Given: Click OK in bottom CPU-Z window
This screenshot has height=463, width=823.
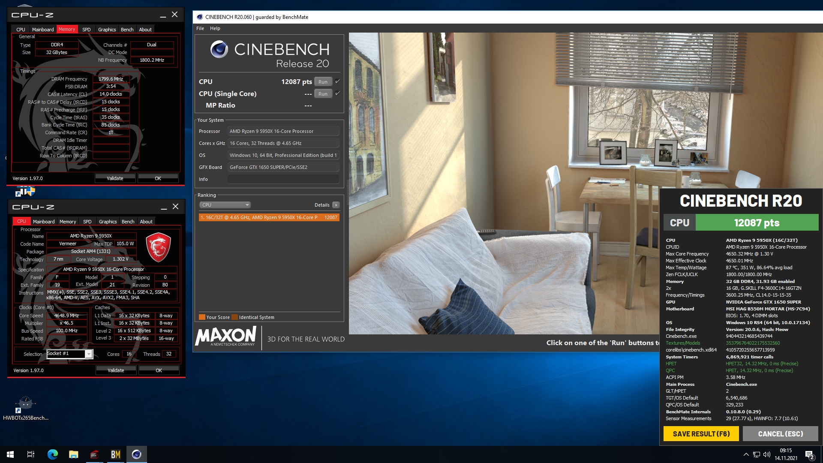Looking at the screenshot, I should click(x=159, y=370).
